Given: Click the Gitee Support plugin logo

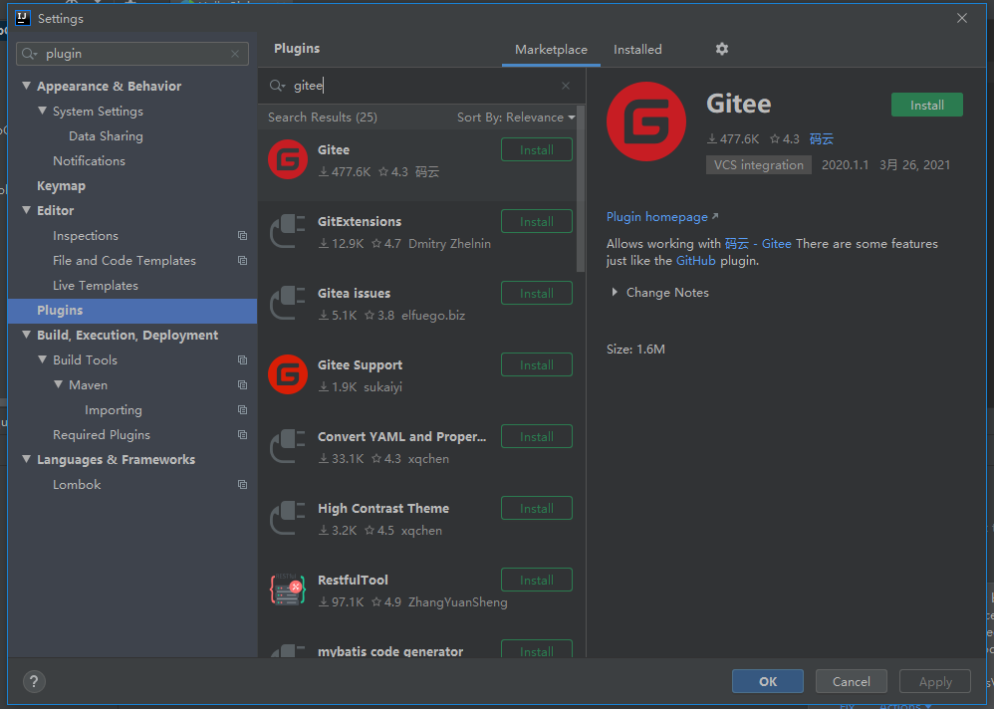Looking at the screenshot, I should [288, 374].
